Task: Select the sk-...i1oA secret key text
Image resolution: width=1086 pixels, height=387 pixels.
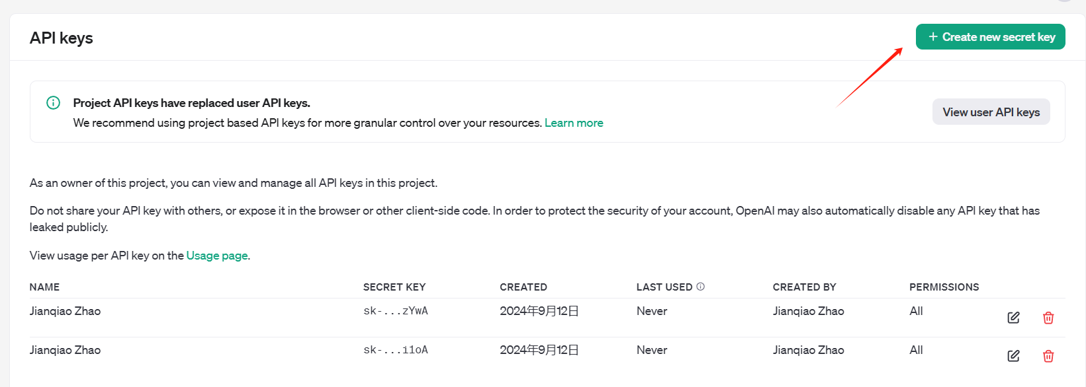Action: click(x=395, y=350)
